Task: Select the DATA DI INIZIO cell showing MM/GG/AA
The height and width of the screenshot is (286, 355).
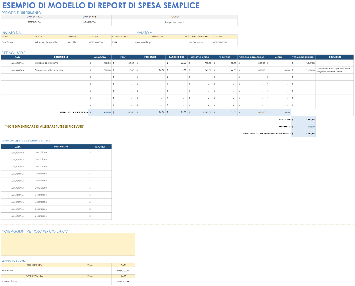Action: [34, 22]
